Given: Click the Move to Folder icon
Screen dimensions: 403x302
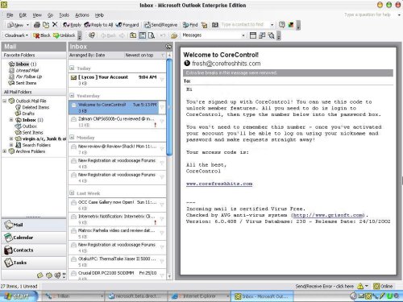Looking at the screenshot, I should (46, 25).
